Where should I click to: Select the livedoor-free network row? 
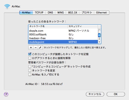pos(63,38)
